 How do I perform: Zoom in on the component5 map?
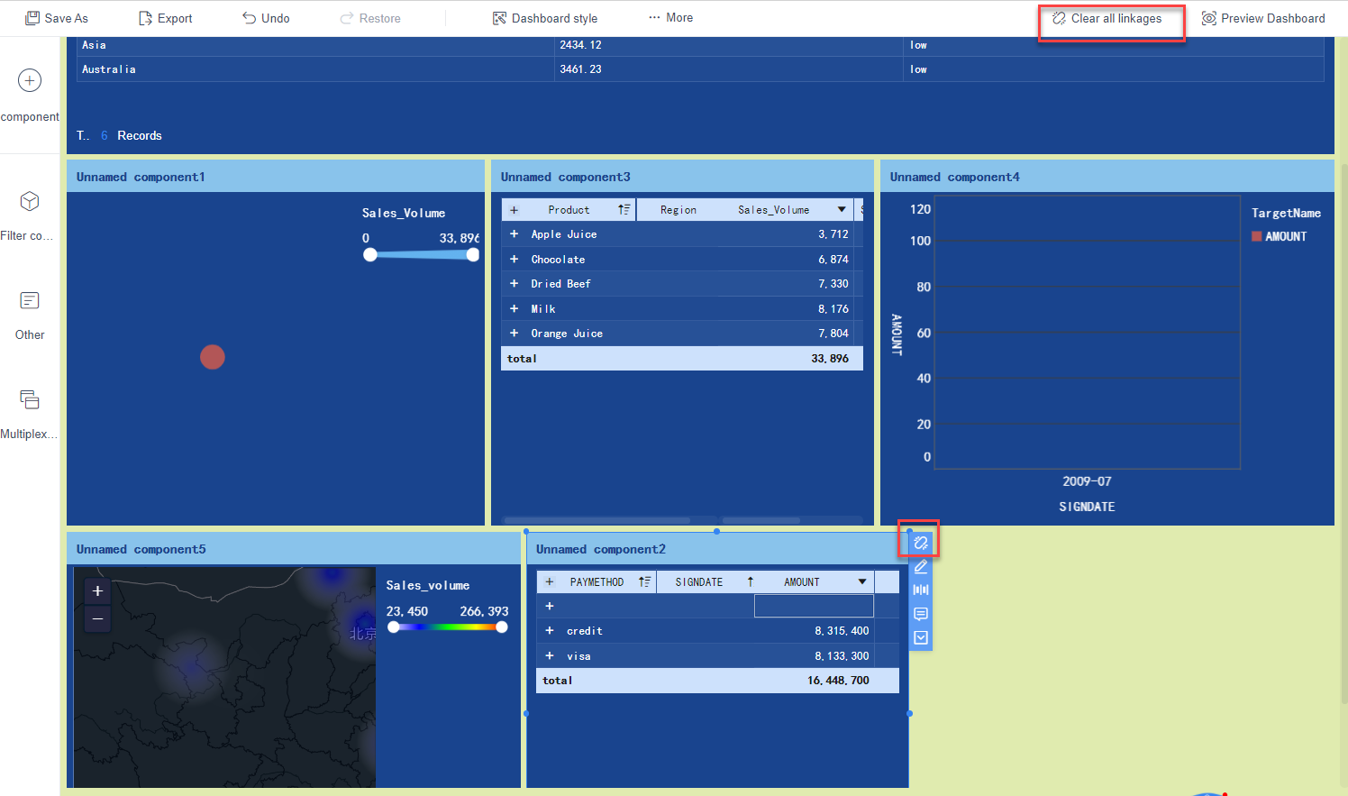pyautogui.click(x=97, y=591)
